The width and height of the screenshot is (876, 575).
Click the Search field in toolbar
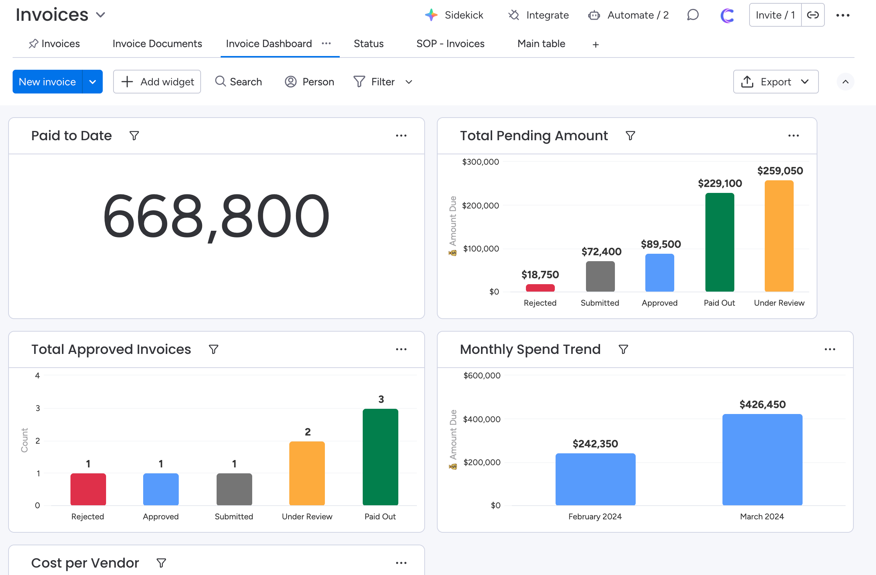tap(239, 82)
